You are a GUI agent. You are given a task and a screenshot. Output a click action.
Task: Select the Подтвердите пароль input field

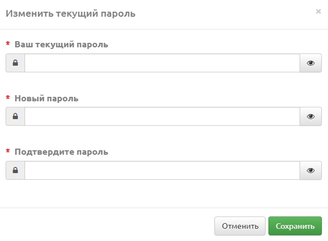point(162,170)
